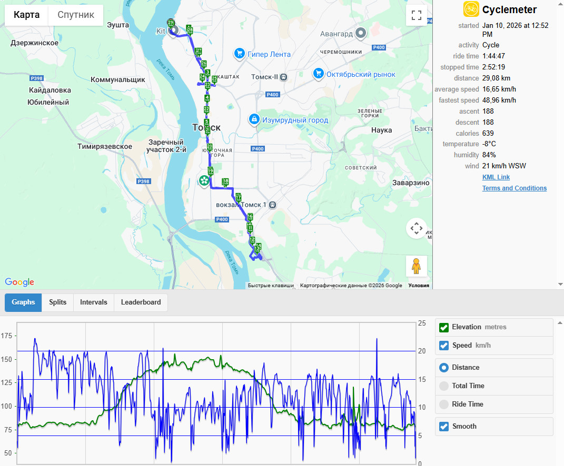Viewport: 564px width, 466px height.
Task: Click the Тимирязевское map label
Action: (x=105, y=147)
